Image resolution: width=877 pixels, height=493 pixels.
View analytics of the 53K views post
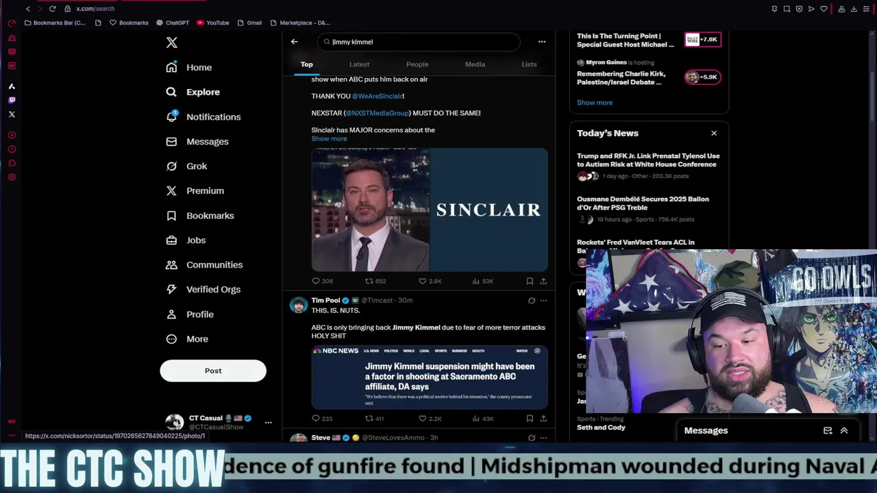tap(482, 281)
